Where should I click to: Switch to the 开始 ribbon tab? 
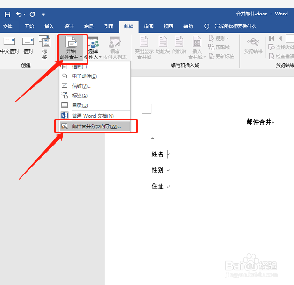coord(29,27)
